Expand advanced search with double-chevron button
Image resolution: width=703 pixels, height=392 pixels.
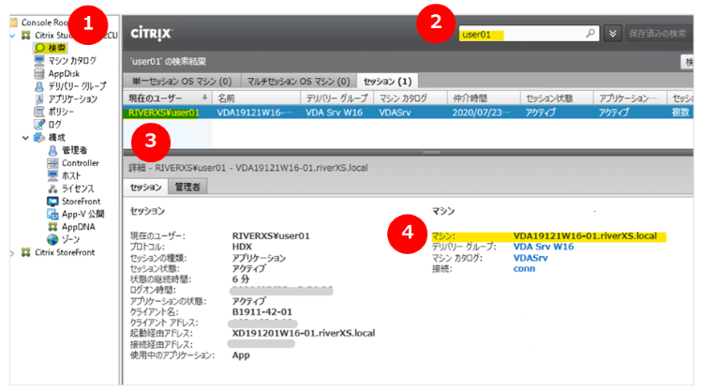coord(612,34)
